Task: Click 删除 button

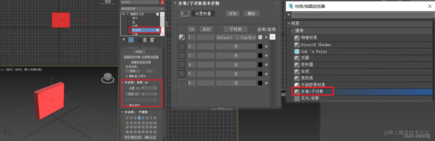Action: [251, 14]
